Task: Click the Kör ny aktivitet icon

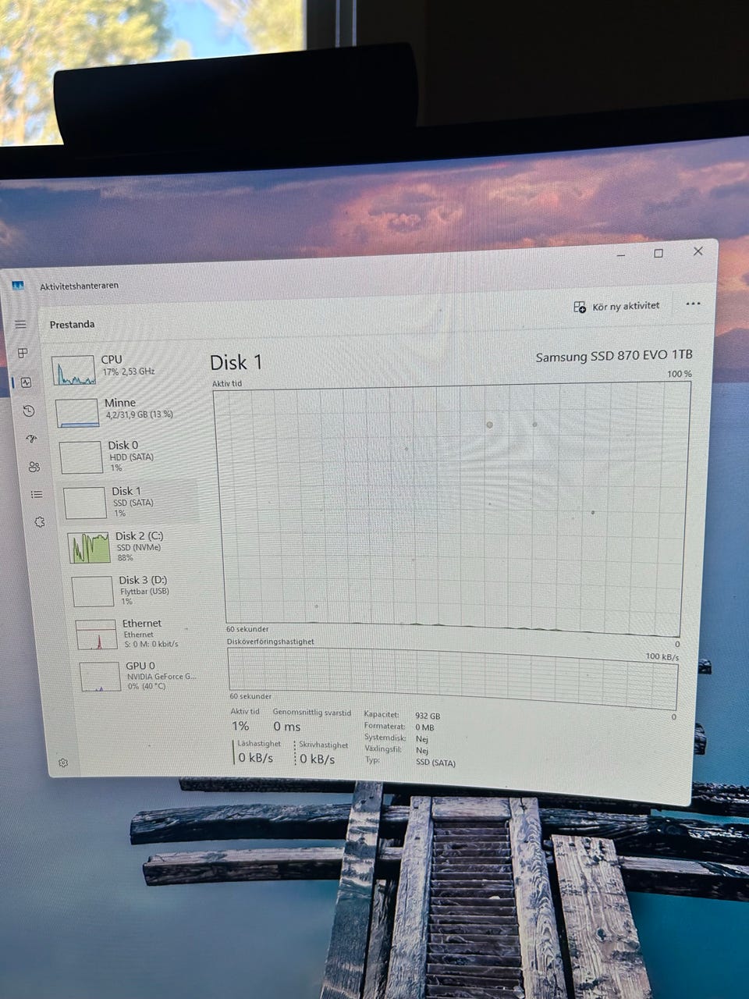Action: tap(580, 308)
